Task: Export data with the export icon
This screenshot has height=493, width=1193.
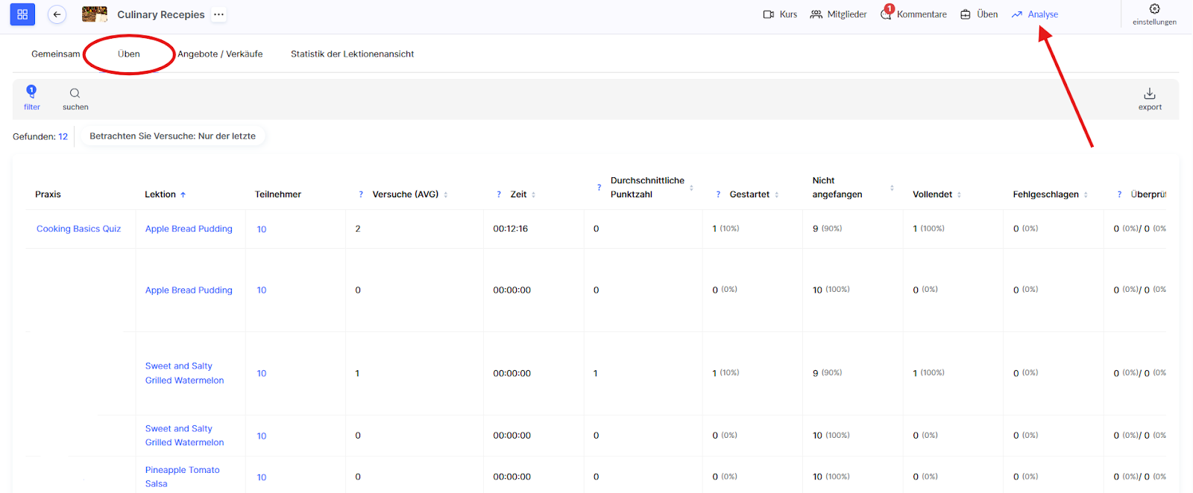Action: 1149,98
